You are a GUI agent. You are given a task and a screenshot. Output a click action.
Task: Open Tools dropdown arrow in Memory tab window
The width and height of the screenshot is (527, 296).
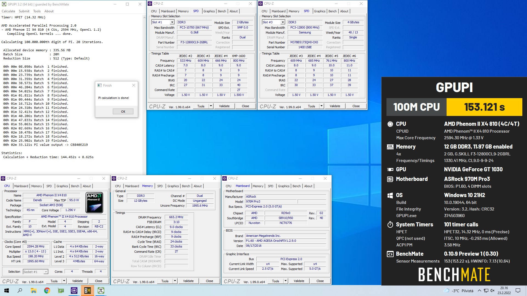tap(175, 281)
